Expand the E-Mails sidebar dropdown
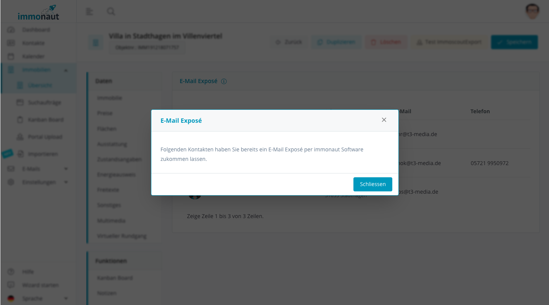549x305 pixels. [66, 169]
